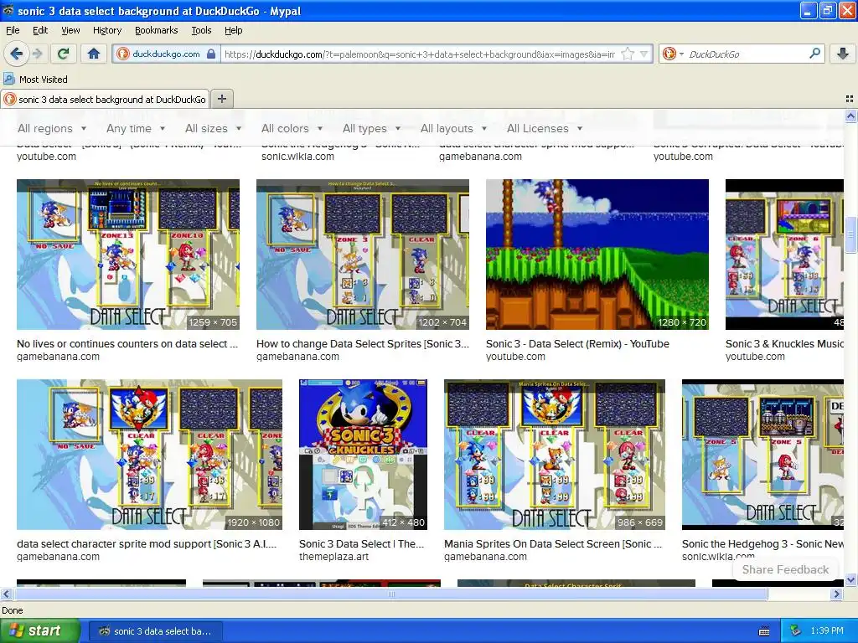Open the Windows start menu
Screen dimensions: 858x643
point(39,631)
